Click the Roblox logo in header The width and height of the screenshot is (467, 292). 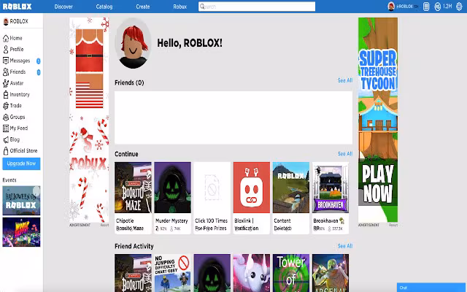pyautogui.click(x=17, y=7)
